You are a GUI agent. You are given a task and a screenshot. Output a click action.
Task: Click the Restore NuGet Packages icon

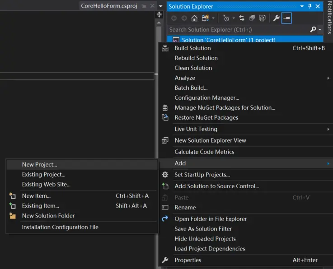click(165, 117)
